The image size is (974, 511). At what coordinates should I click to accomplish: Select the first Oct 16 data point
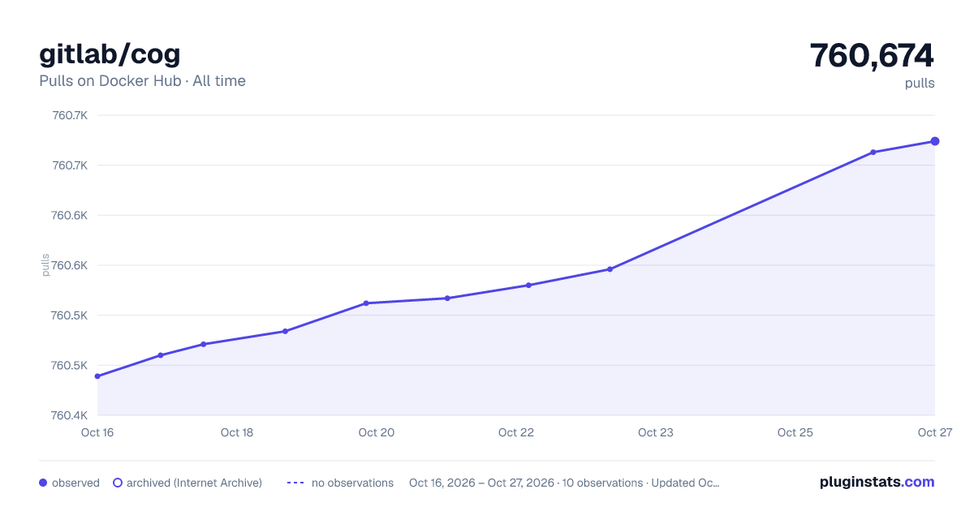[97, 376]
